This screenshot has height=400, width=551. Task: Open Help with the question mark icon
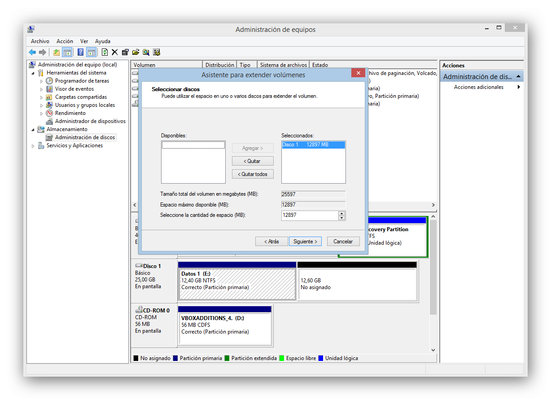(x=81, y=52)
